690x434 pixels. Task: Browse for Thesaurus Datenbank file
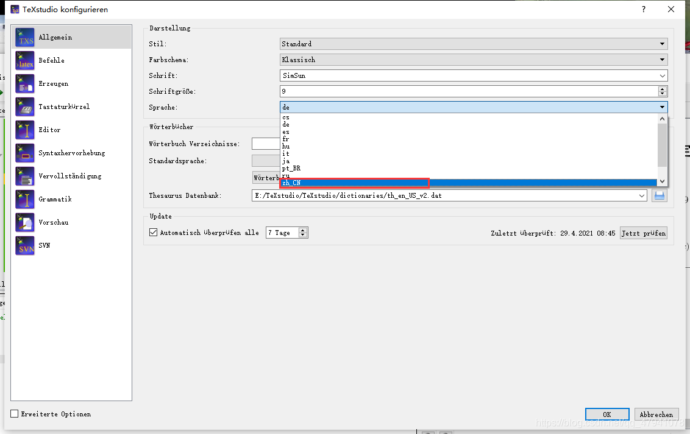659,195
